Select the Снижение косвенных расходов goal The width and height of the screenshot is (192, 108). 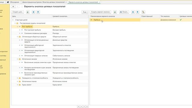tap(36, 33)
